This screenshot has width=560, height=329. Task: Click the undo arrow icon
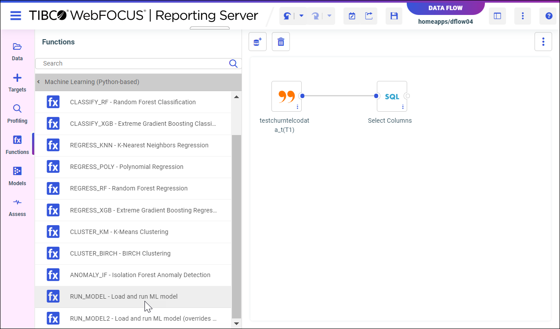(x=287, y=16)
